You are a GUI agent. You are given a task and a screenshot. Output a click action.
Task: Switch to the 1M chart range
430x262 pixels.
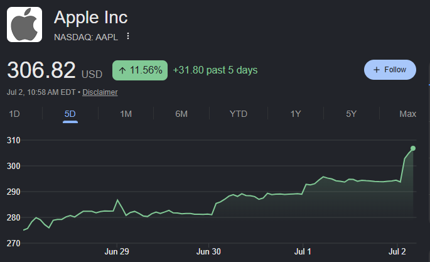(x=126, y=114)
